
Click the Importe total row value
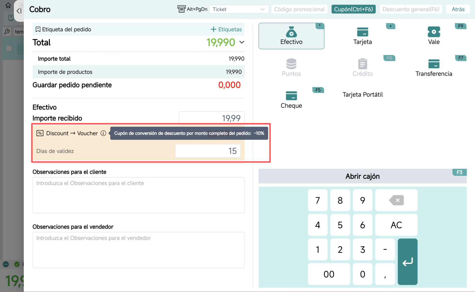(236, 59)
